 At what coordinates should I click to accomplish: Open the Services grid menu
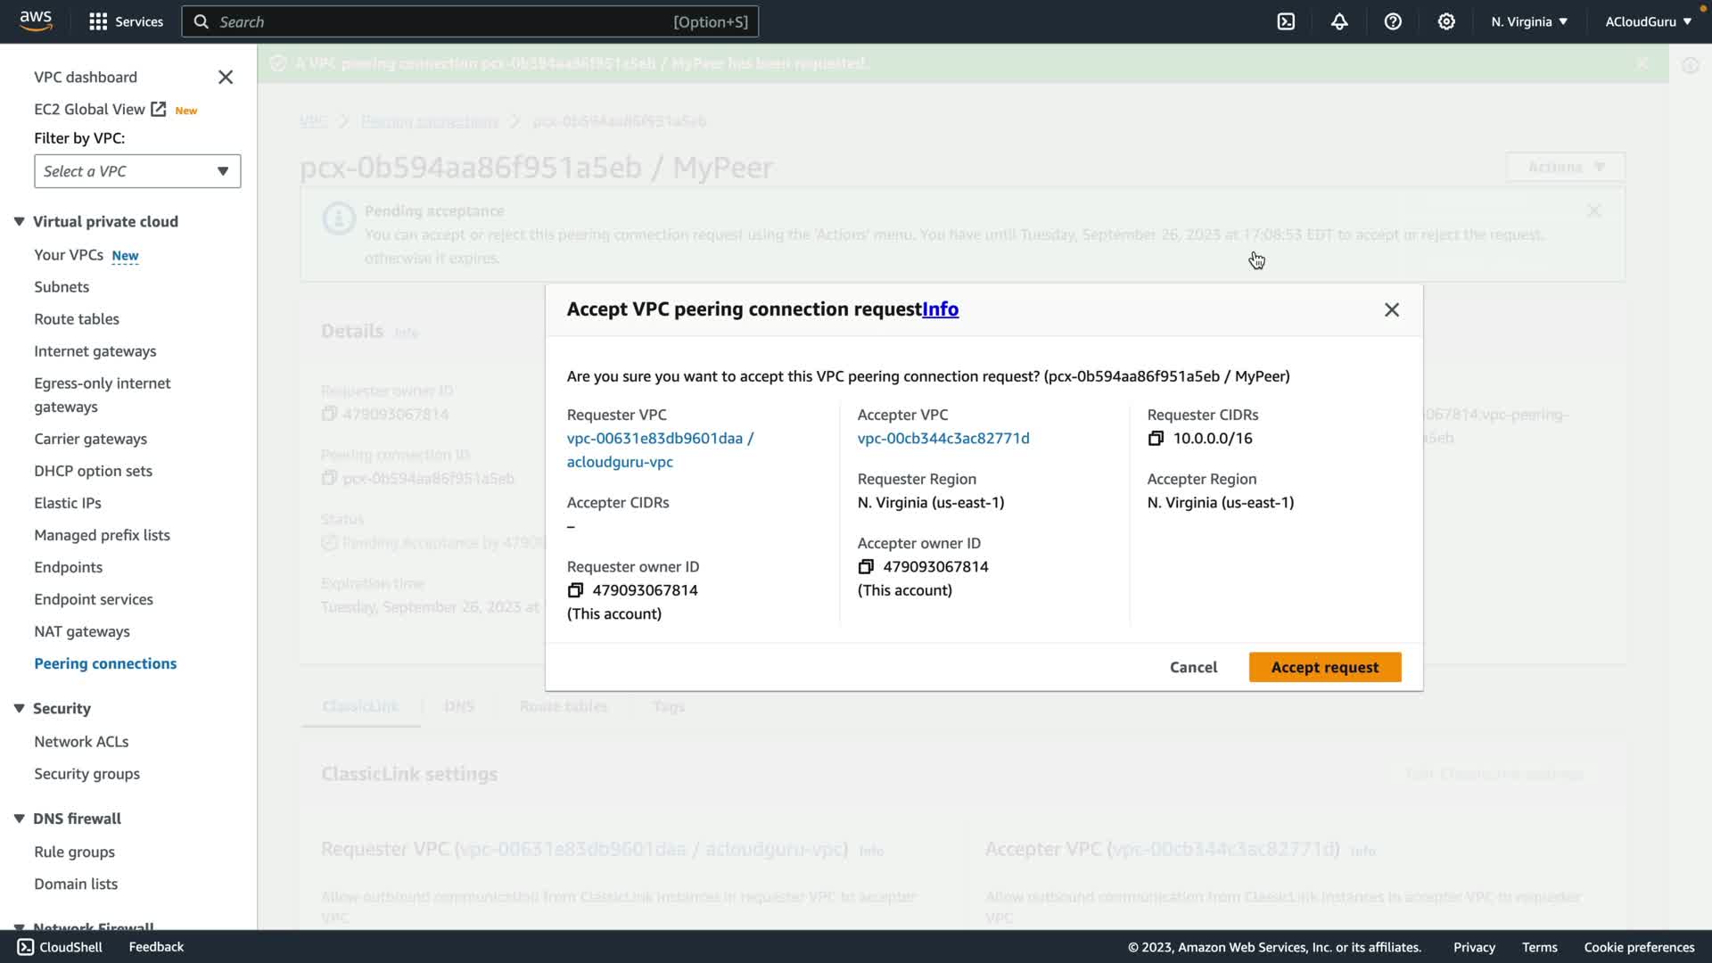click(126, 21)
